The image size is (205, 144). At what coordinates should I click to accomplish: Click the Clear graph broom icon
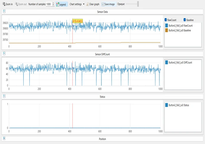[x=88, y=4]
